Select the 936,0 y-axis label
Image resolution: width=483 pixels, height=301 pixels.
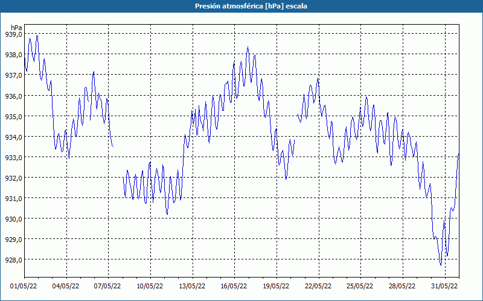(x=13, y=96)
